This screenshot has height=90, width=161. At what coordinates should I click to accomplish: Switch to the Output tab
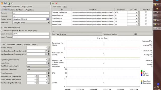click(x=24, y=7)
